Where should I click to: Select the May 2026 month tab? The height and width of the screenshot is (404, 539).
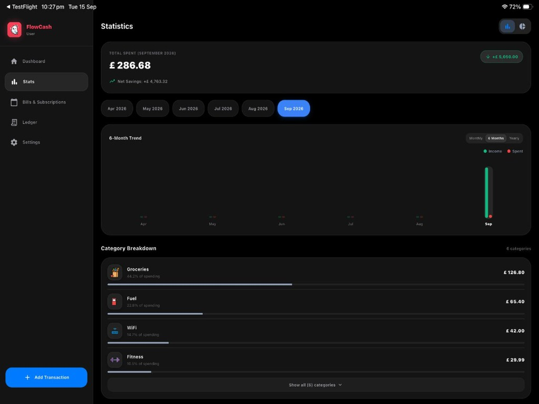click(x=153, y=109)
